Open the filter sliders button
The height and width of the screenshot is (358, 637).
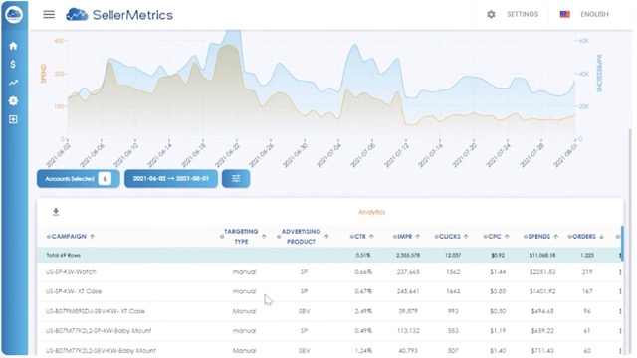[236, 179]
